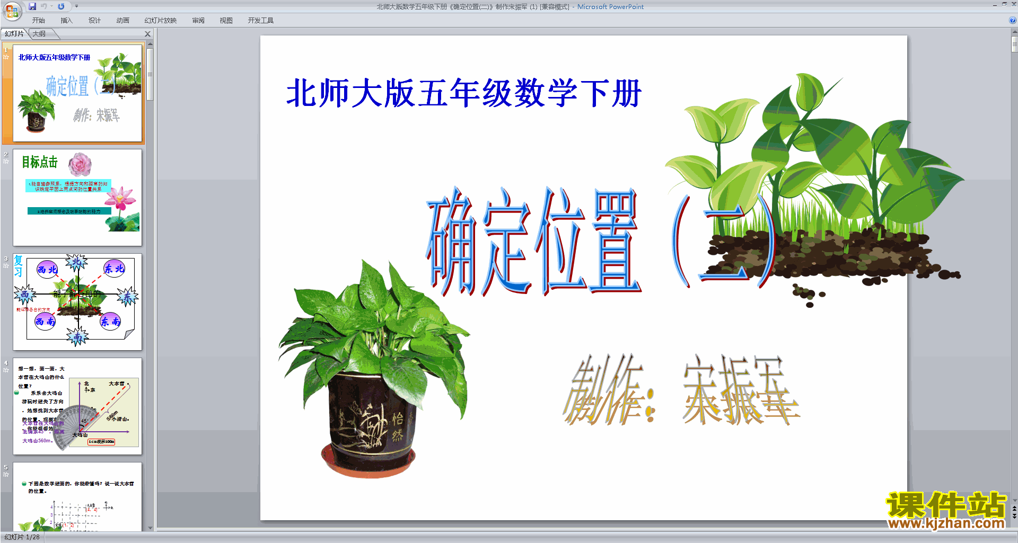Screen dimensions: 1018x543
Task: Click the animation star icon under slide 3 number
Action: [6, 265]
